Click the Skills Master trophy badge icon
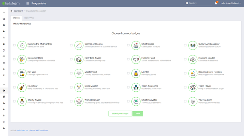The width and height of the screenshot is (244, 136). (x=79, y=87)
